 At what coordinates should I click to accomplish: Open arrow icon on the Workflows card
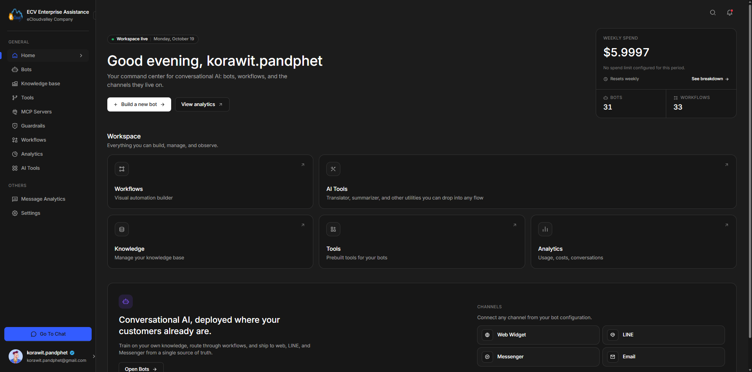[x=303, y=165]
